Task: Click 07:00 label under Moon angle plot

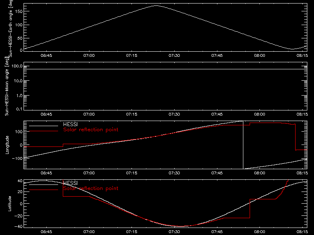Action: point(89,114)
